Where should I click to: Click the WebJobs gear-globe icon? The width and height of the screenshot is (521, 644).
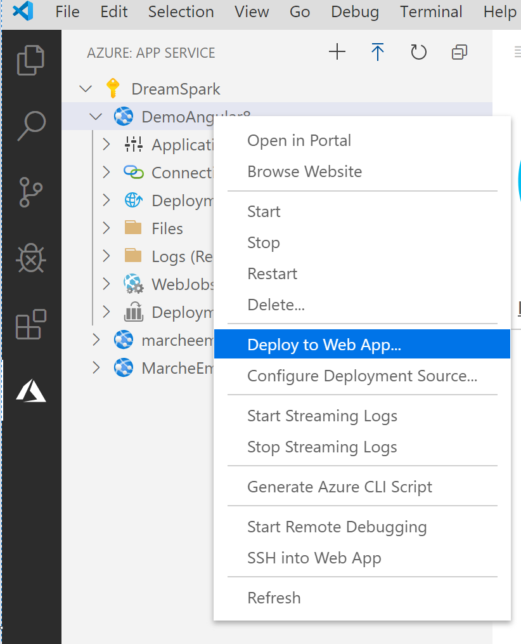(x=134, y=284)
